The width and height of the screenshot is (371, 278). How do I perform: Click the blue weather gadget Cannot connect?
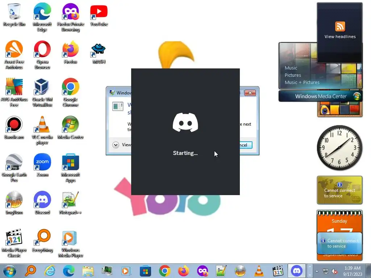tap(339, 243)
